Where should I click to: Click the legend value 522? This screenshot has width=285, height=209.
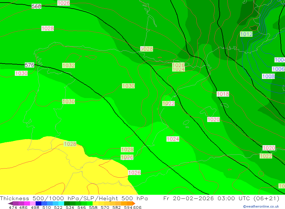tap(58, 207)
